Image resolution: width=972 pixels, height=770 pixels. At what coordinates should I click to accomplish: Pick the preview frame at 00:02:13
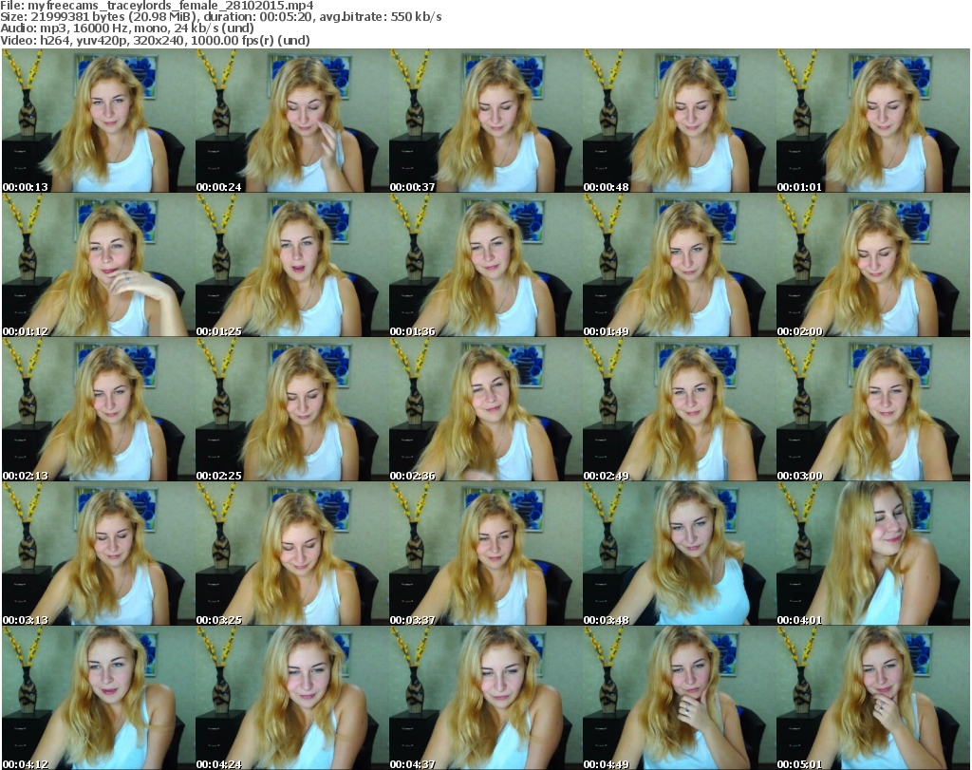click(x=98, y=409)
